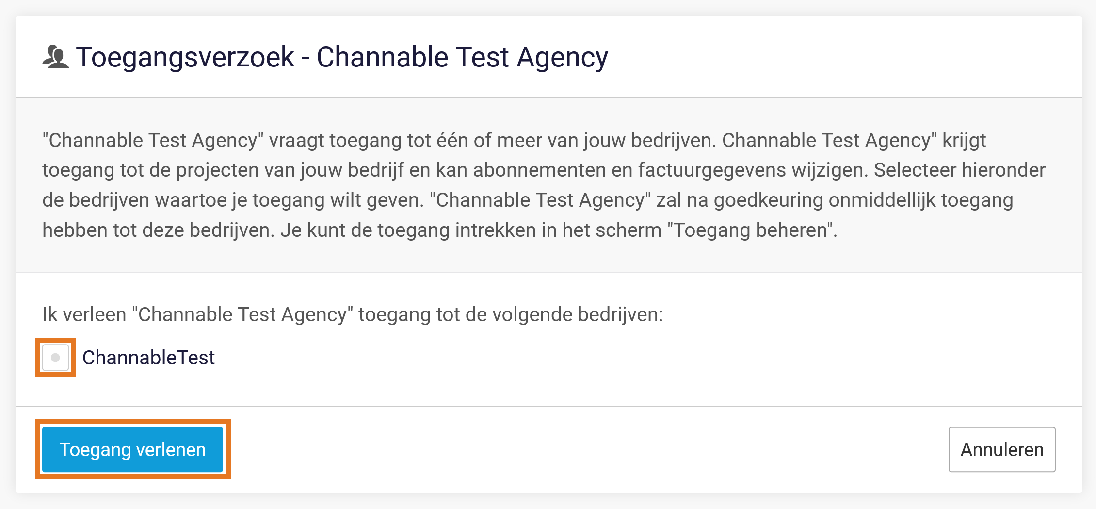Click the explanatory paragraph about access
1096x509 pixels.
pyautogui.click(x=544, y=185)
